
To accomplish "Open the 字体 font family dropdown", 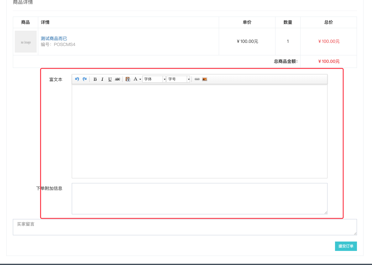I will (x=154, y=79).
